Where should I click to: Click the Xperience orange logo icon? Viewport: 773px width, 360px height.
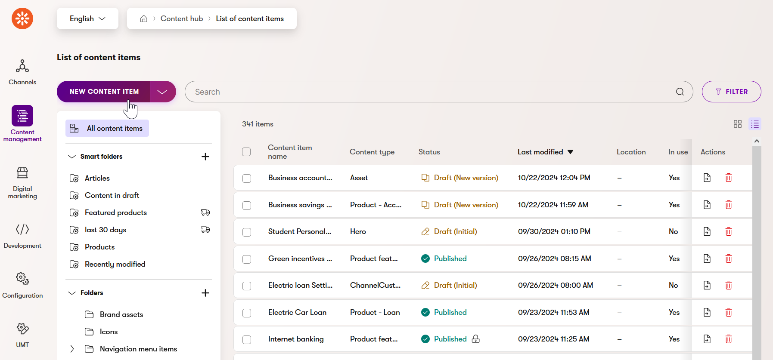[x=22, y=18]
